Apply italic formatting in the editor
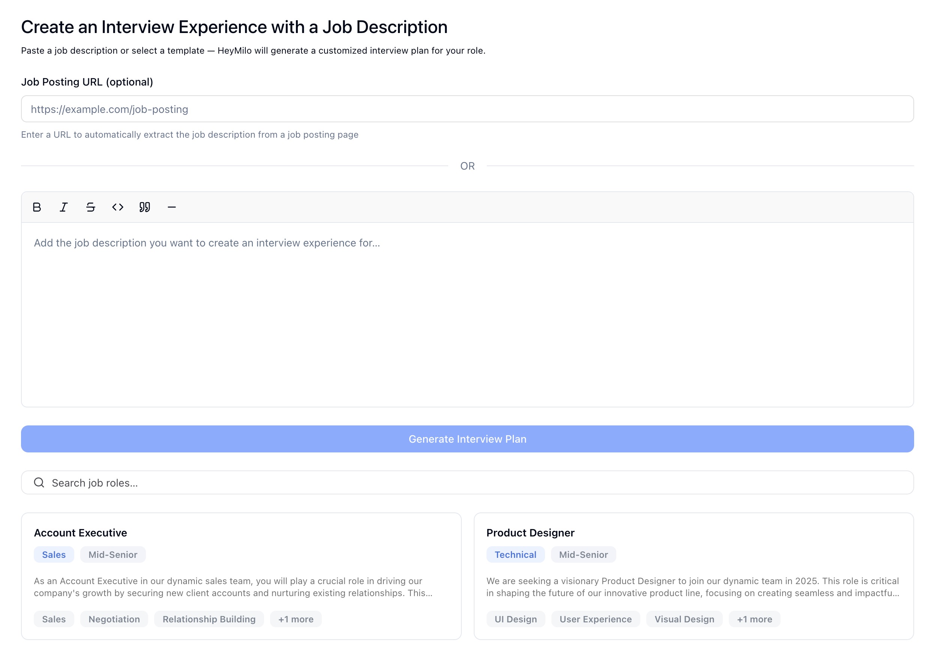This screenshot has width=934, height=649. pos(63,207)
